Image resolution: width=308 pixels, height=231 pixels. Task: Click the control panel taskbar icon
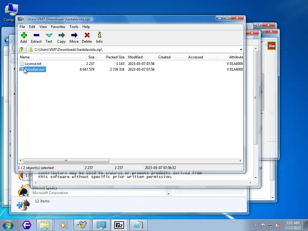pos(101,225)
